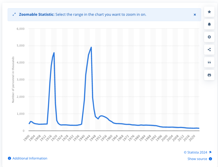Click the info icon beside Additional Information
This screenshot has width=218, height=167.
coord(9,158)
